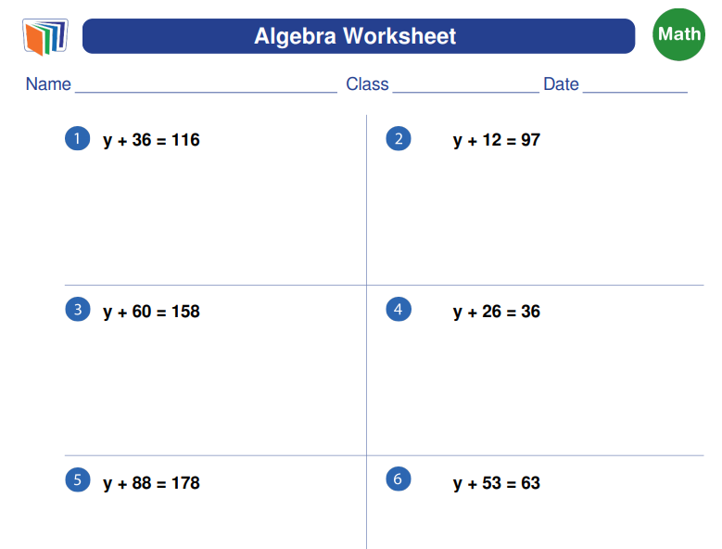Select the number 2 circle badge

(399, 138)
